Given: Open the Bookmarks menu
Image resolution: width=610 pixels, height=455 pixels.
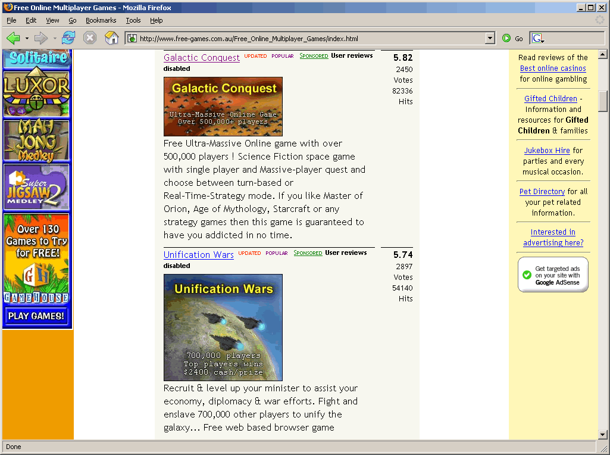Looking at the screenshot, I should click(101, 20).
